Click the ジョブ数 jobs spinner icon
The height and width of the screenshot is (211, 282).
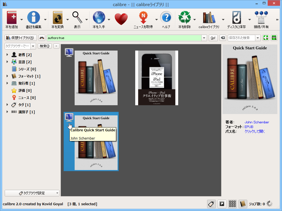(269, 204)
